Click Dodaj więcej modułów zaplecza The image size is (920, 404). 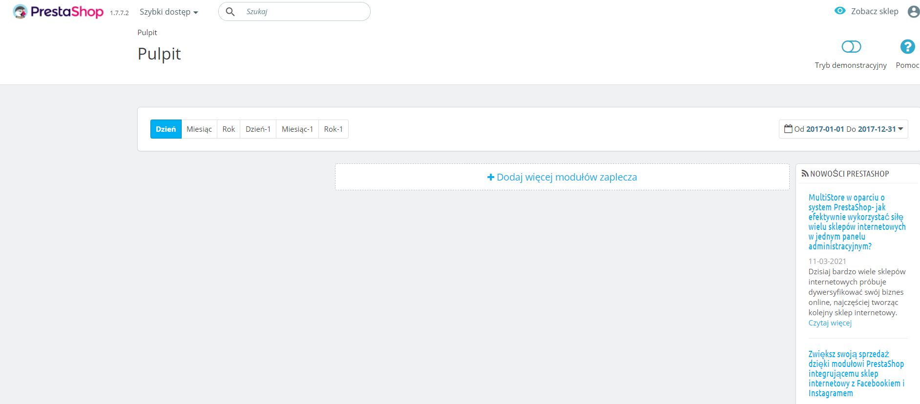tap(562, 177)
